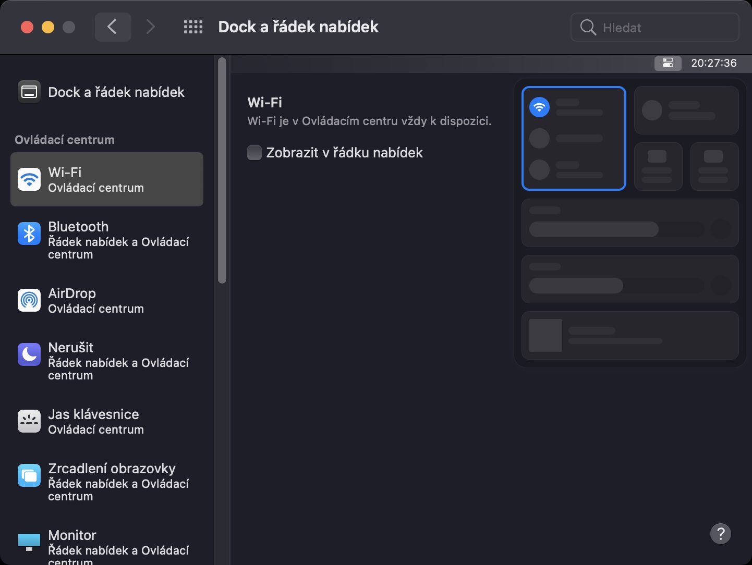Viewport: 752px width, 565px height.
Task: Select the Nerušit sidebar item label
Action: click(x=71, y=348)
